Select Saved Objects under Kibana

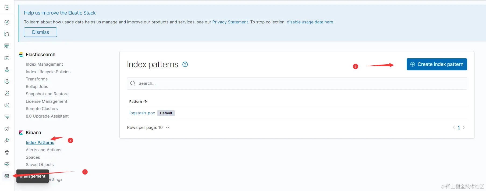coord(40,165)
